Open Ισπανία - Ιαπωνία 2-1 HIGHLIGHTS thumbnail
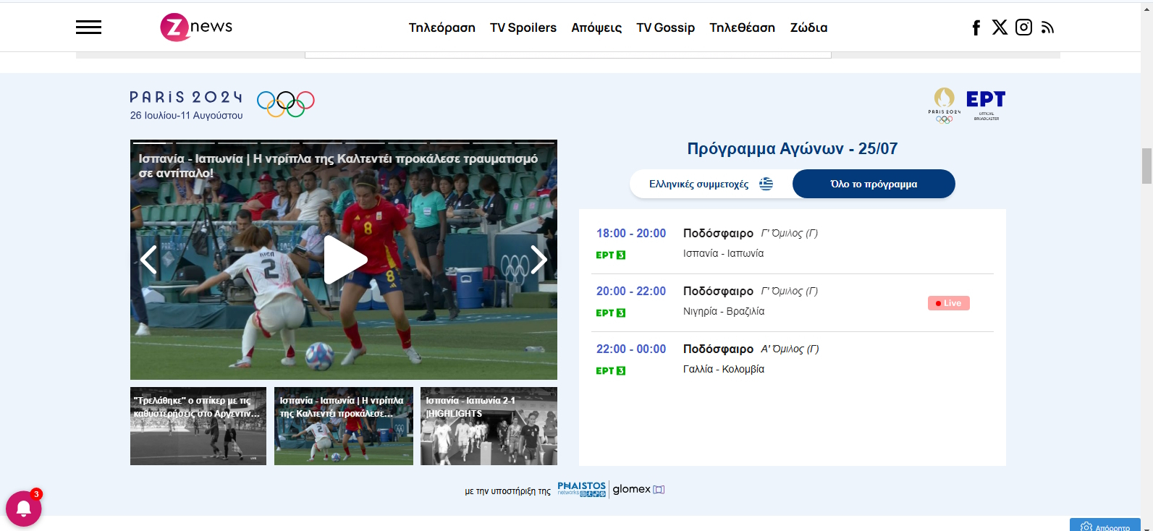The width and height of the screenshot is (1153, 531). pyautogui.click(x=489, y=426)
